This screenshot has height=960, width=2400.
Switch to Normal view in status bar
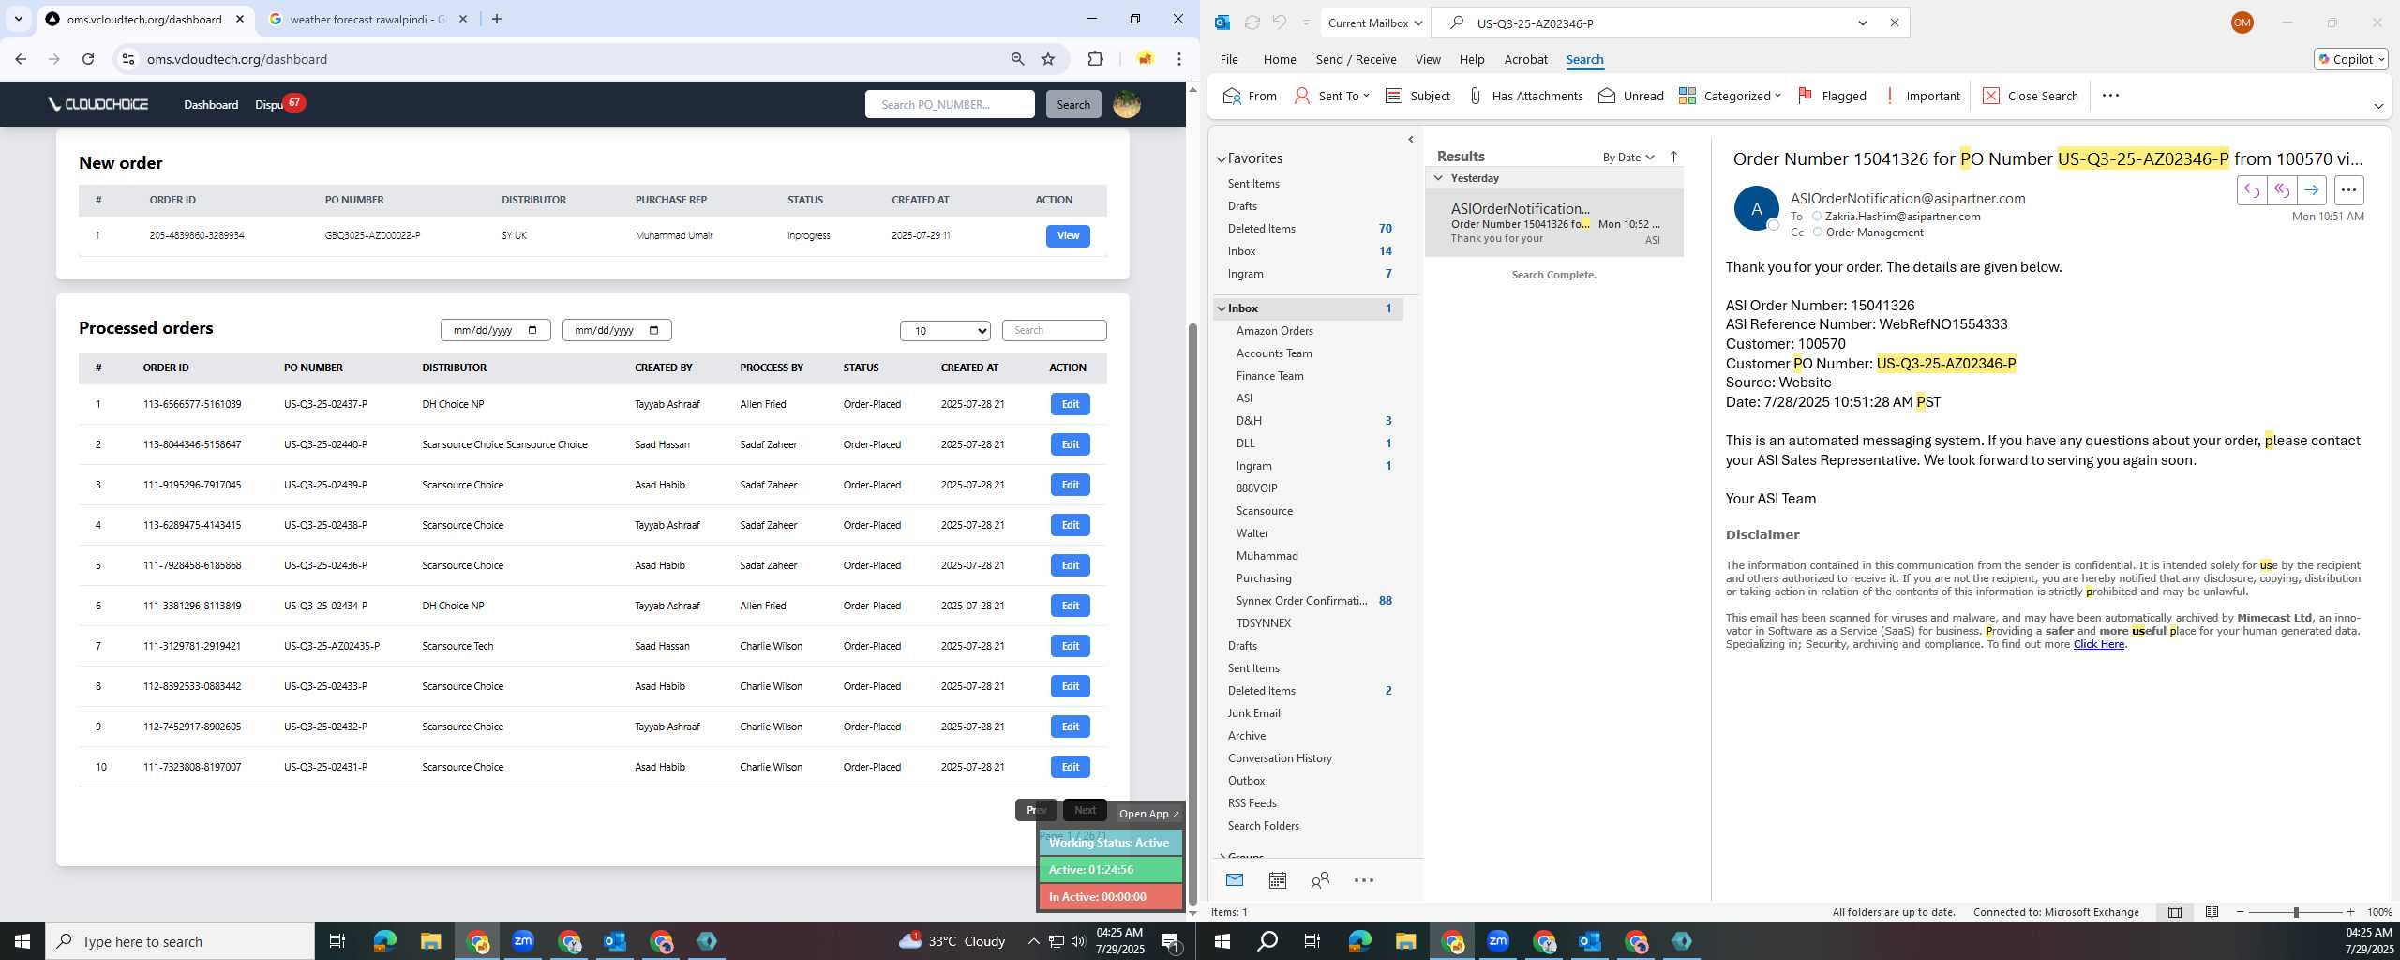(2174, 912)
